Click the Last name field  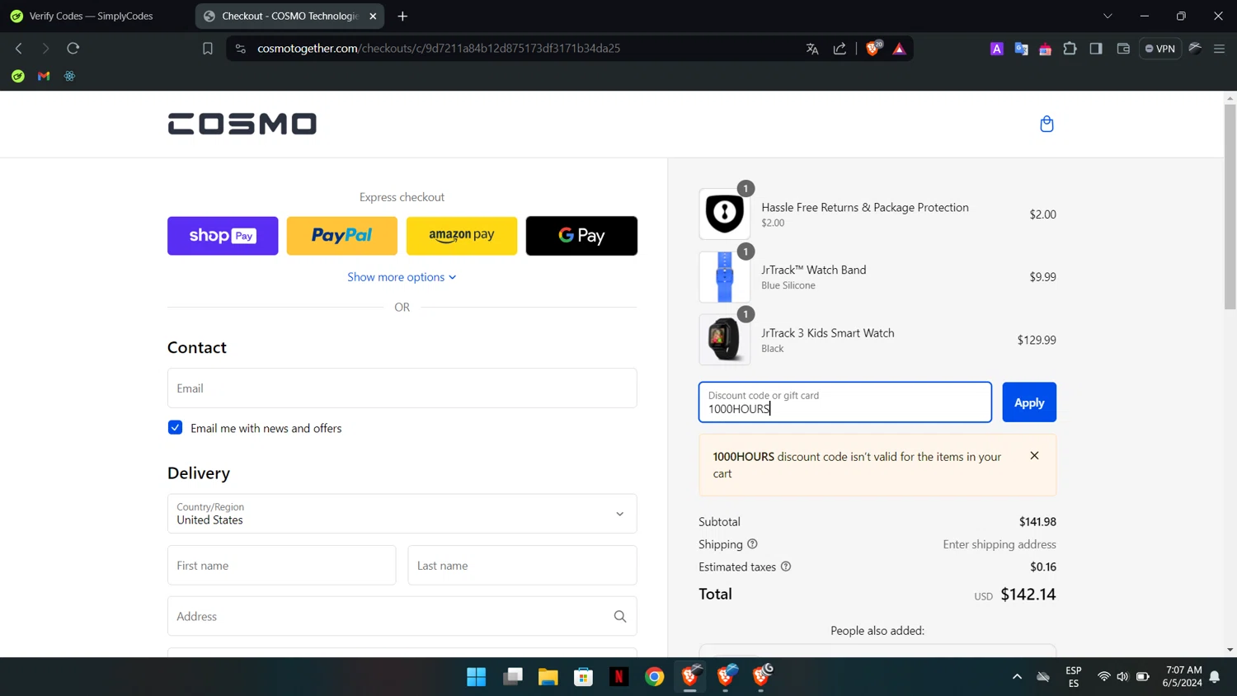click(x=523, y=566)
